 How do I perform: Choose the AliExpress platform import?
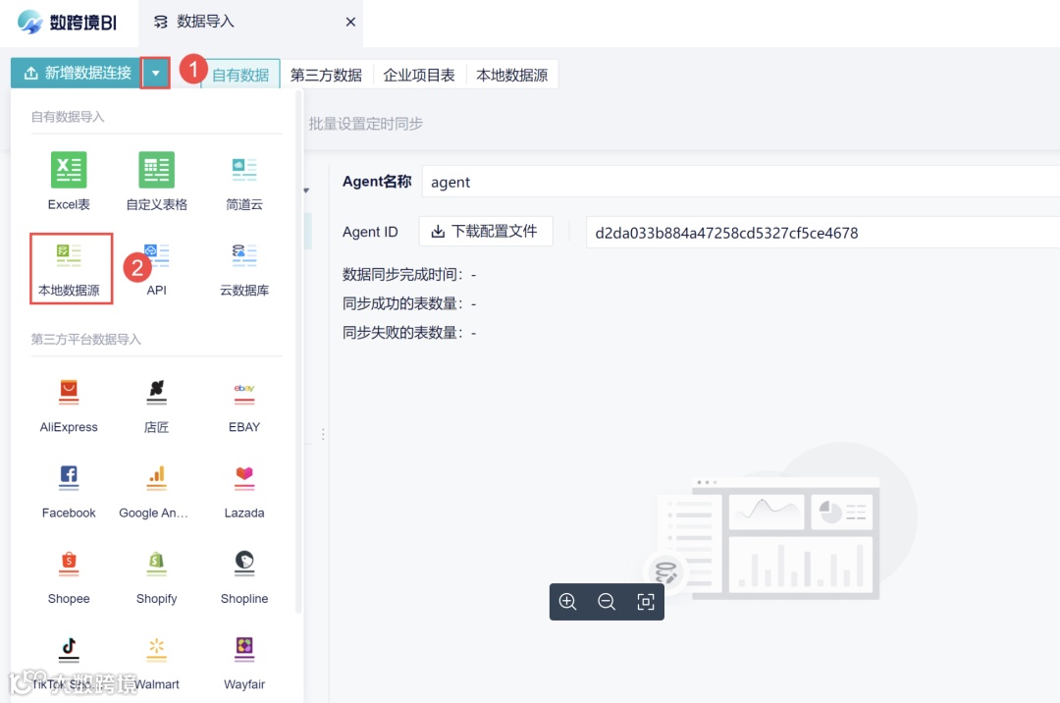[x=69, y=406]
